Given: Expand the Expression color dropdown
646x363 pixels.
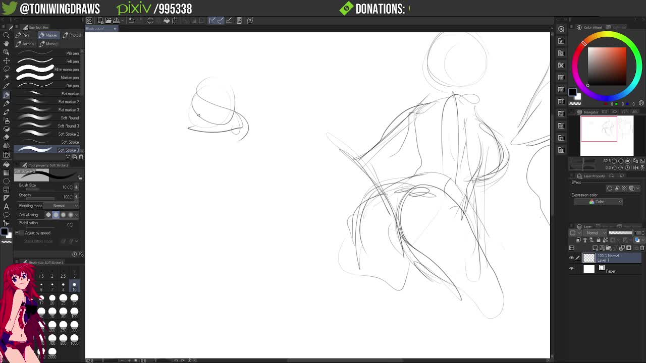Looking at the screenshot, I should coord(598,202).
